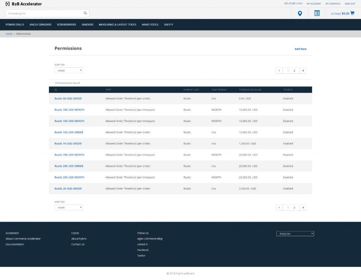Click previous page arrow in top pagination
The image size is (361, 280).
279,71
